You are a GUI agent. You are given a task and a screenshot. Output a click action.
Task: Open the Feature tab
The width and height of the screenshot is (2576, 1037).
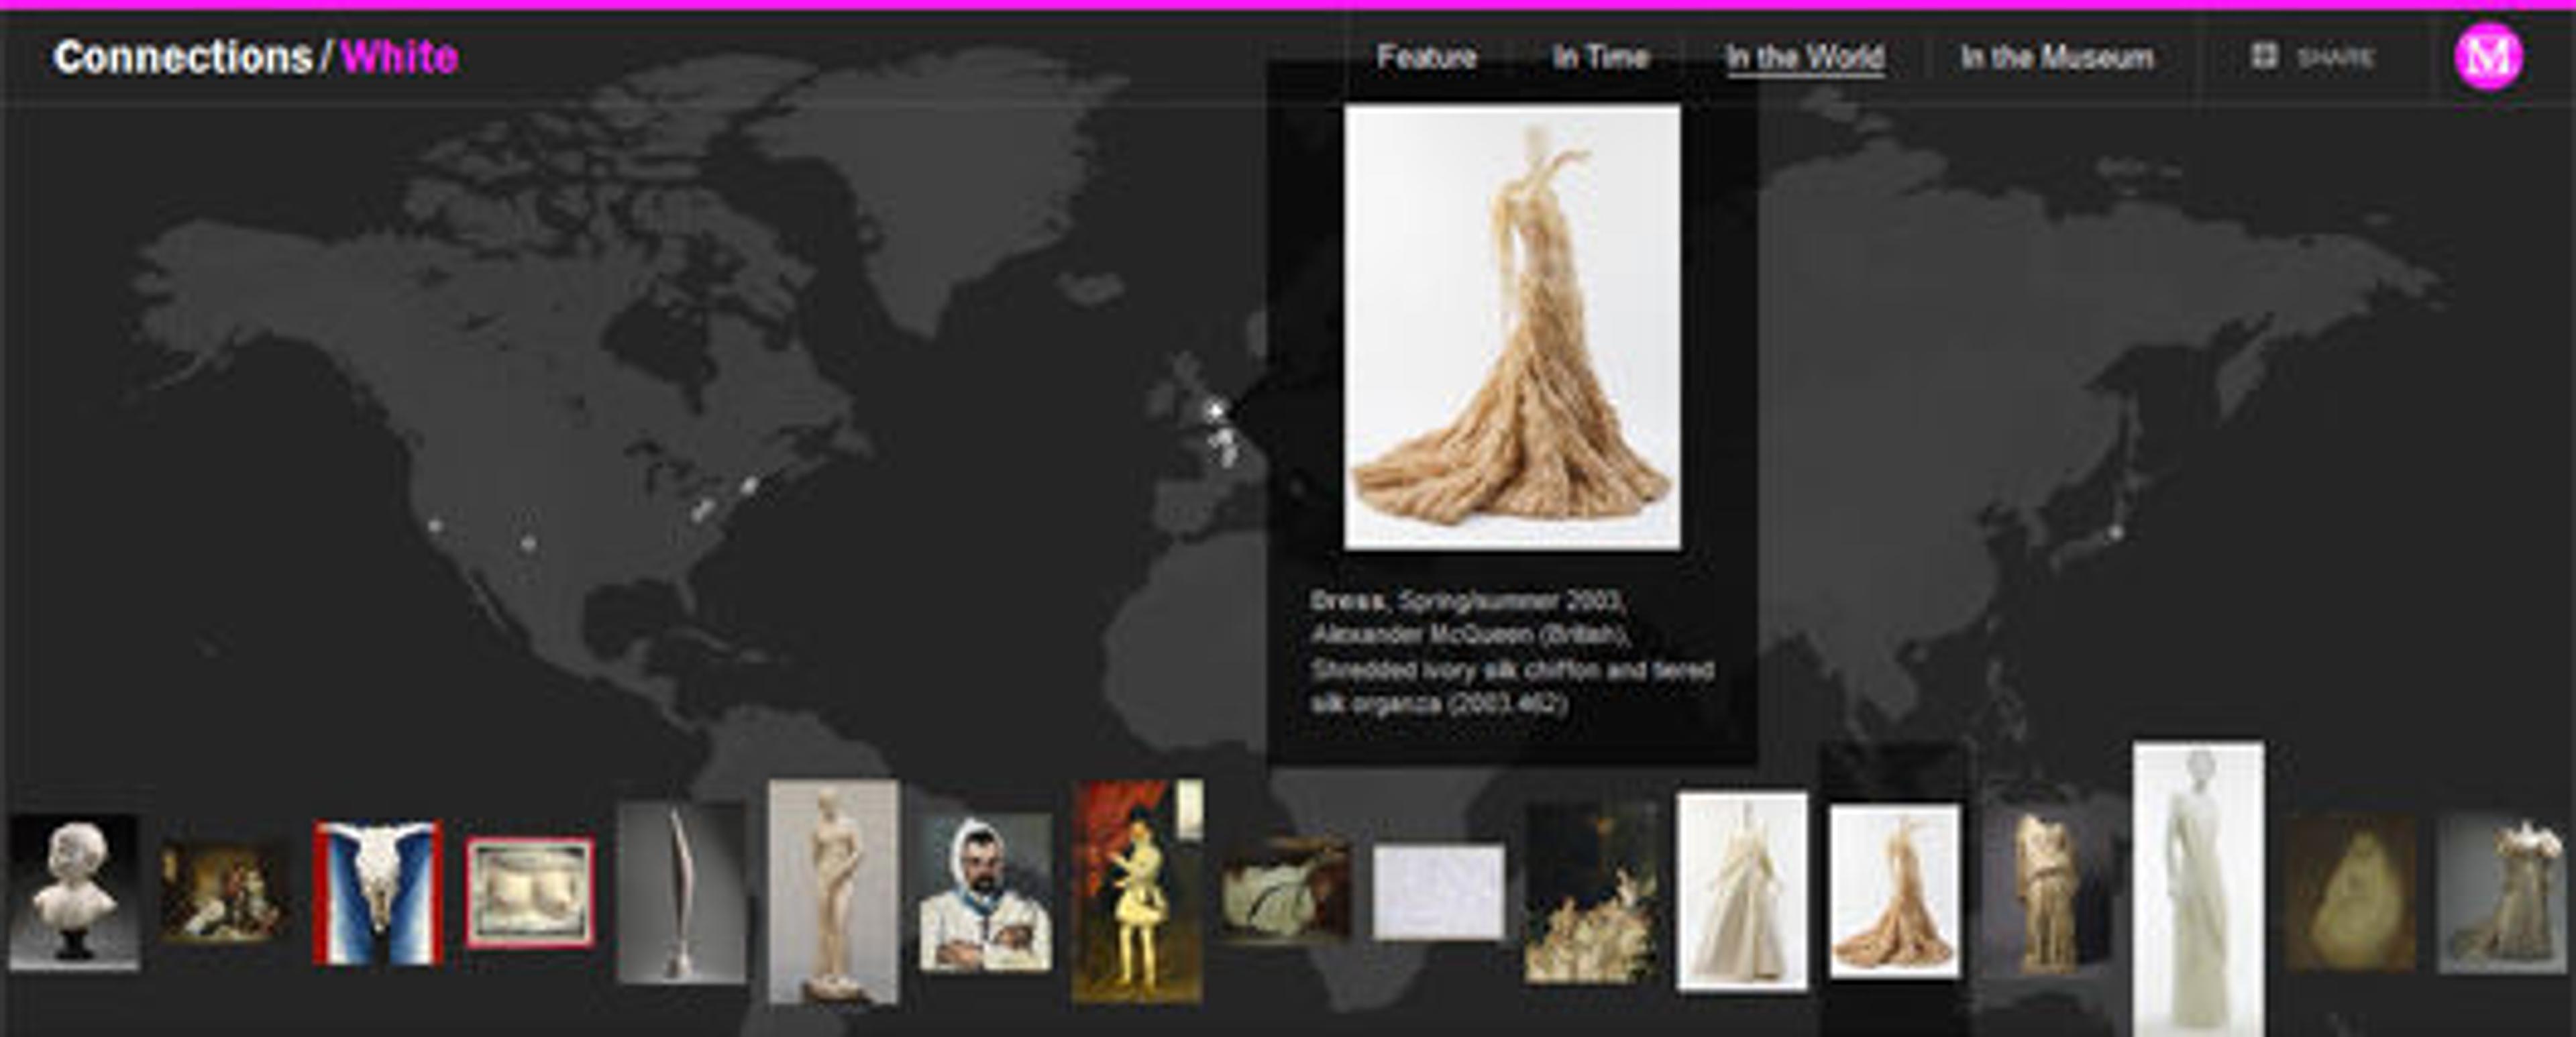1426,57
